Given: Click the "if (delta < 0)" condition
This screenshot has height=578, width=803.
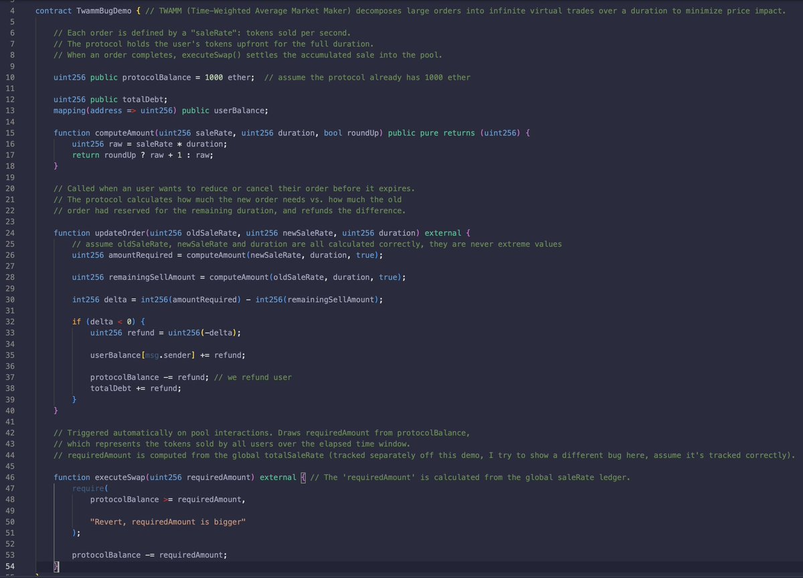Looking at the screenshot, I should [x=104, y=321].
